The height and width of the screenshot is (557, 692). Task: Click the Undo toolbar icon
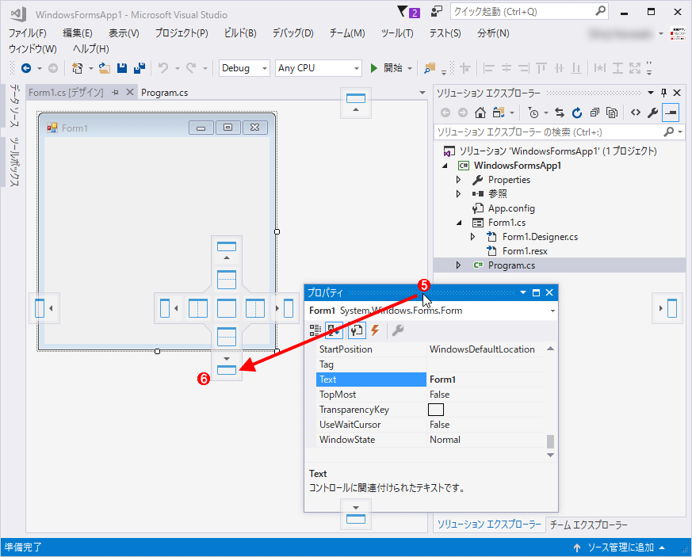(163, 68)
